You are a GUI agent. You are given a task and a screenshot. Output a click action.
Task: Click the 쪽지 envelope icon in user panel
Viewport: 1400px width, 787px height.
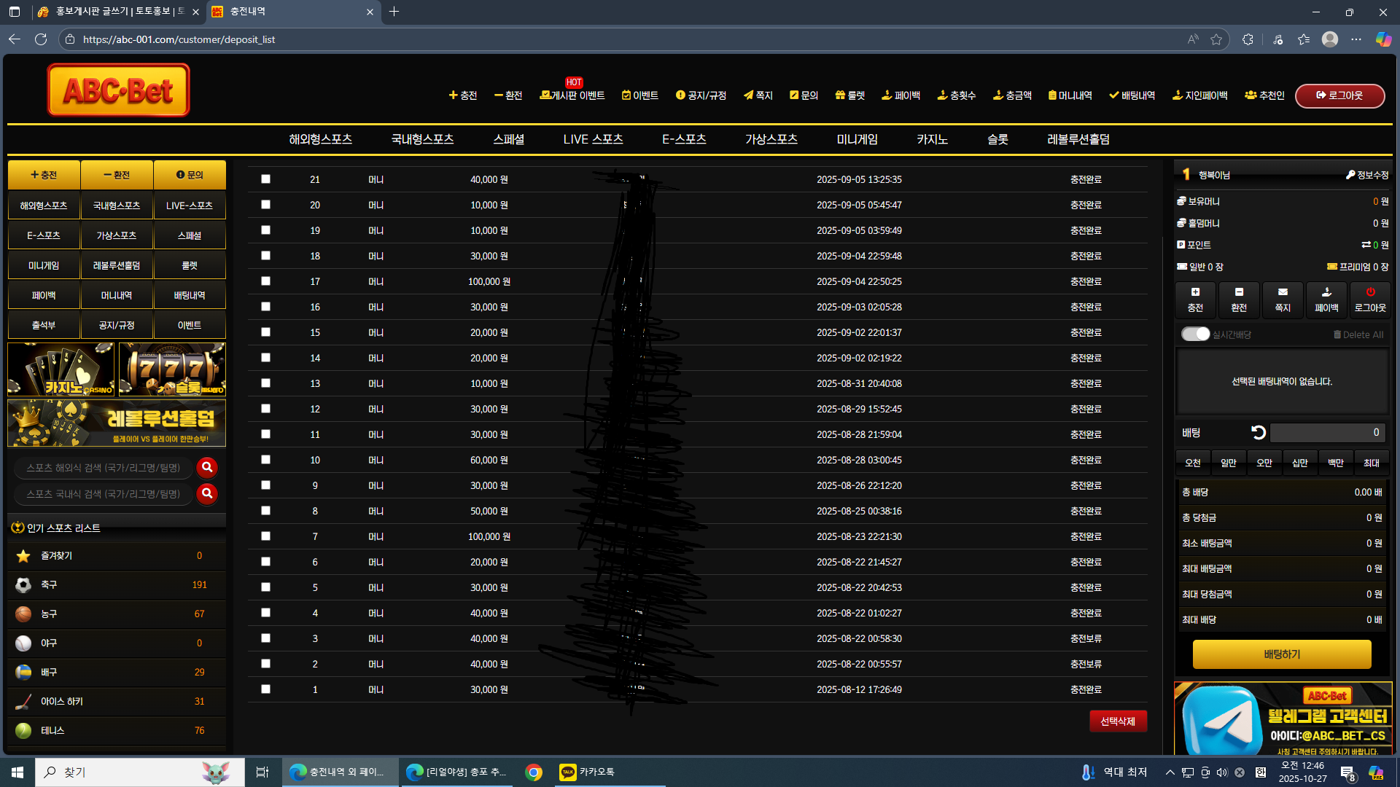click(1283, 292)
